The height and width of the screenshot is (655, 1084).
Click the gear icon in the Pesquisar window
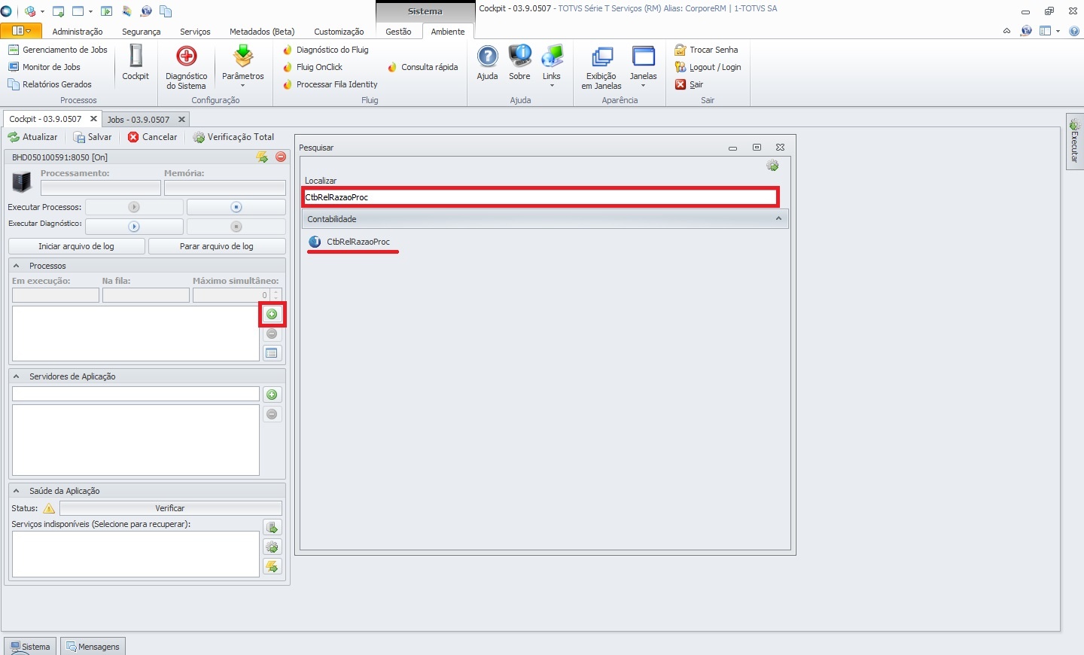[772, 166]
